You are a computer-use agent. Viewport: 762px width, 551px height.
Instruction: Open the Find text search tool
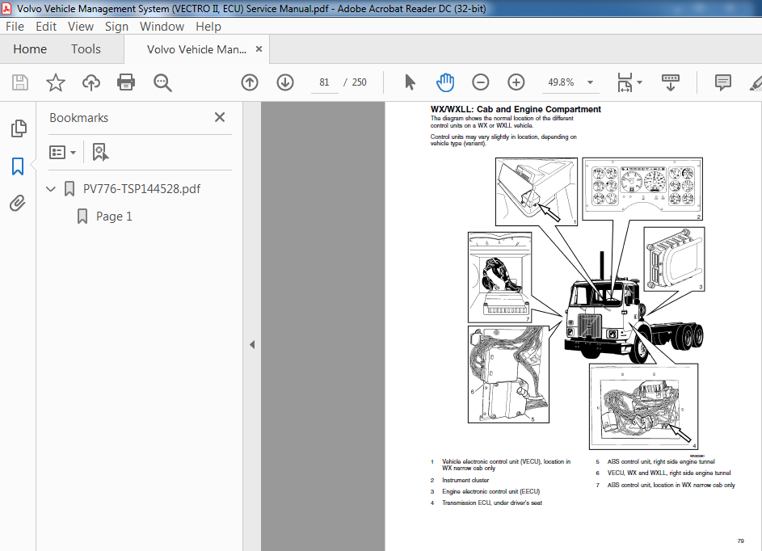click(162, 82)
